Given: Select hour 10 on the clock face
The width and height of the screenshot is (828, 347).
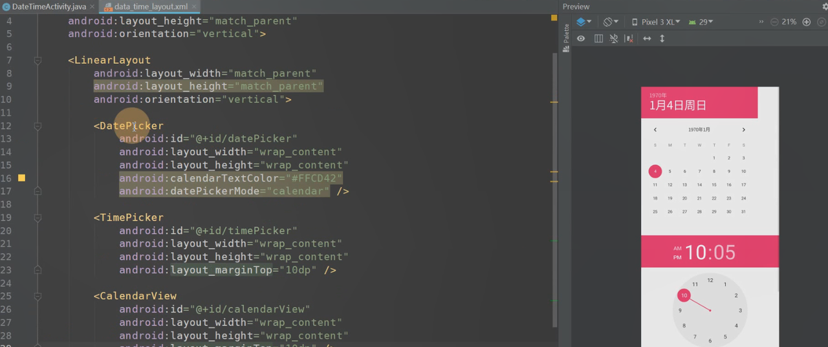Looking at the screenshot, I should (684, 295).
